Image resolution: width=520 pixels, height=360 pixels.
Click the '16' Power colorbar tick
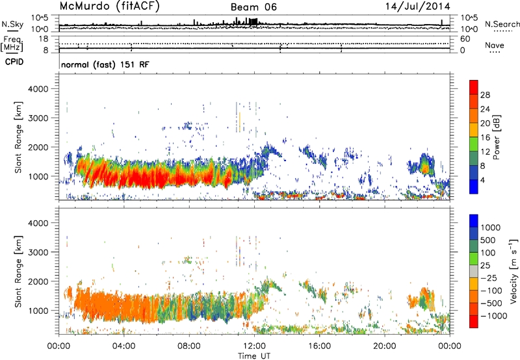coord(485,138)
